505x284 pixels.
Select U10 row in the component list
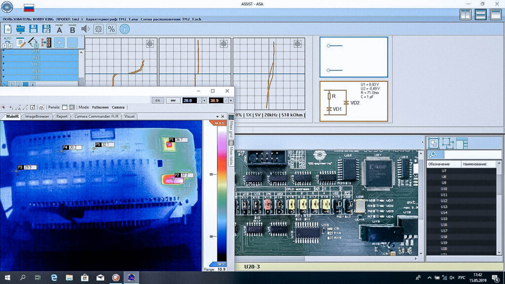point(444,189)
